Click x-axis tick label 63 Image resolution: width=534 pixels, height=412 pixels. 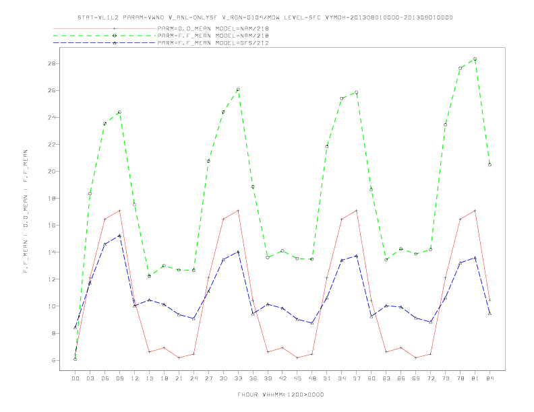click(x=386, y=378)
